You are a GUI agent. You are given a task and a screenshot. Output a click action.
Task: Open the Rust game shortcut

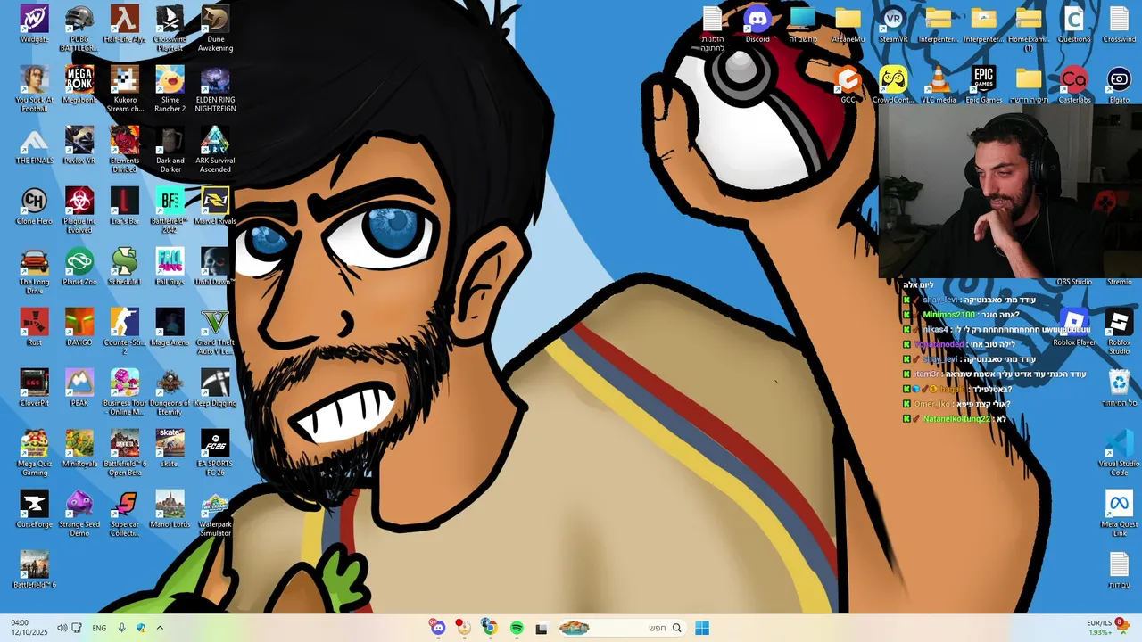(34, 327)
